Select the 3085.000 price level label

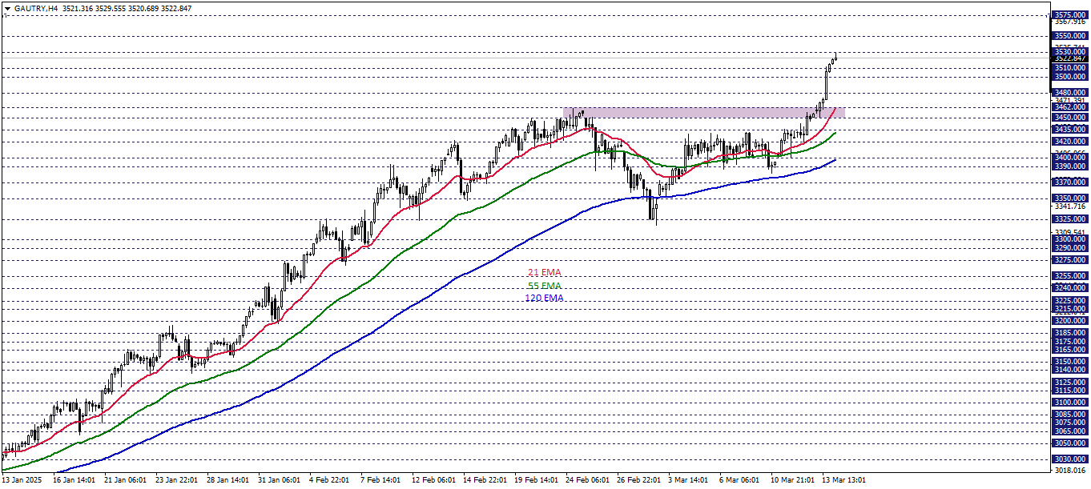[x=1070, y=415]
